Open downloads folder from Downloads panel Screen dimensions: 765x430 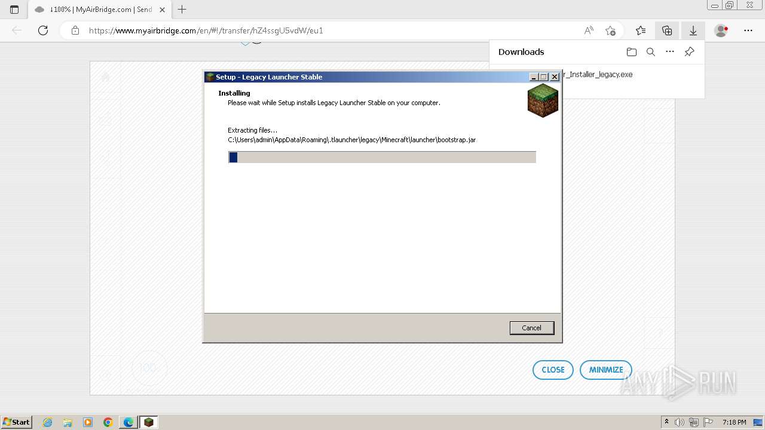pyautogui.click(x=632, y=52)
